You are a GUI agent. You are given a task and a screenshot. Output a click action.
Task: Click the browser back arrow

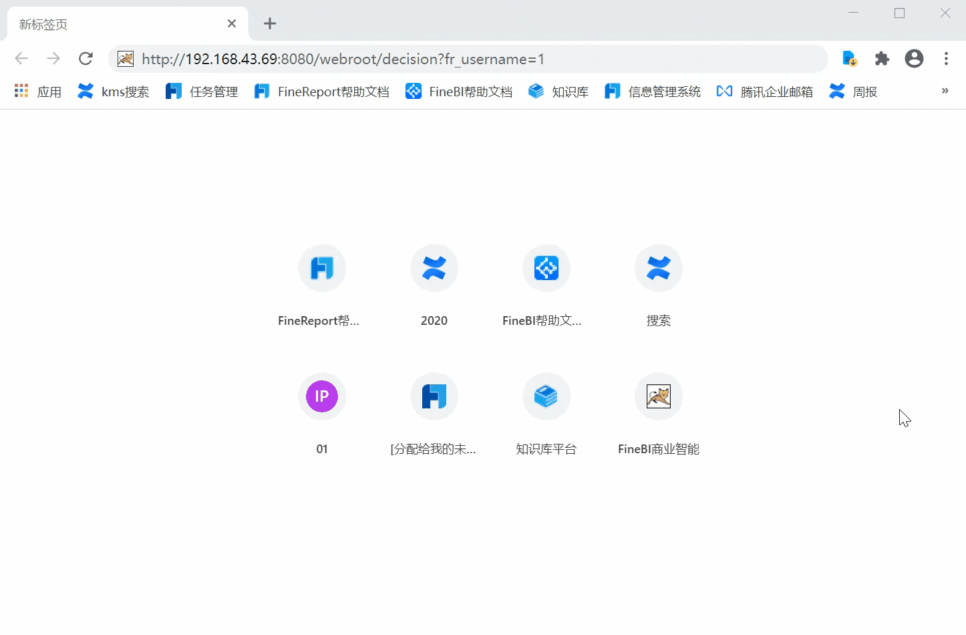click(x=21, y=59)
